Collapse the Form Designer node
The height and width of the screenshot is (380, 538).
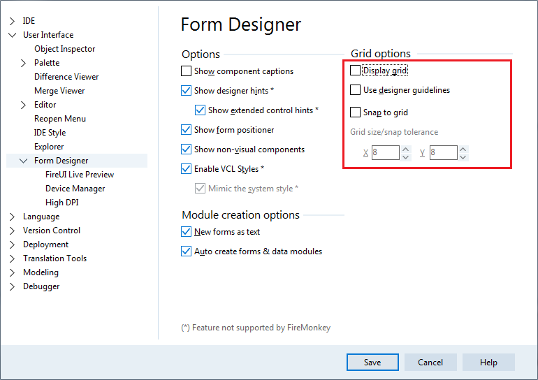tap(23, 161)
